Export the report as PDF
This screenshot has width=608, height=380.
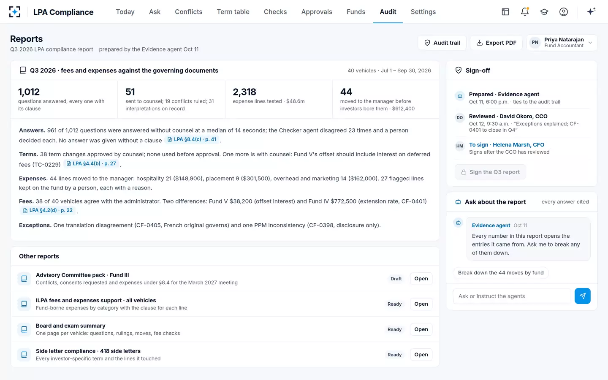496,43
